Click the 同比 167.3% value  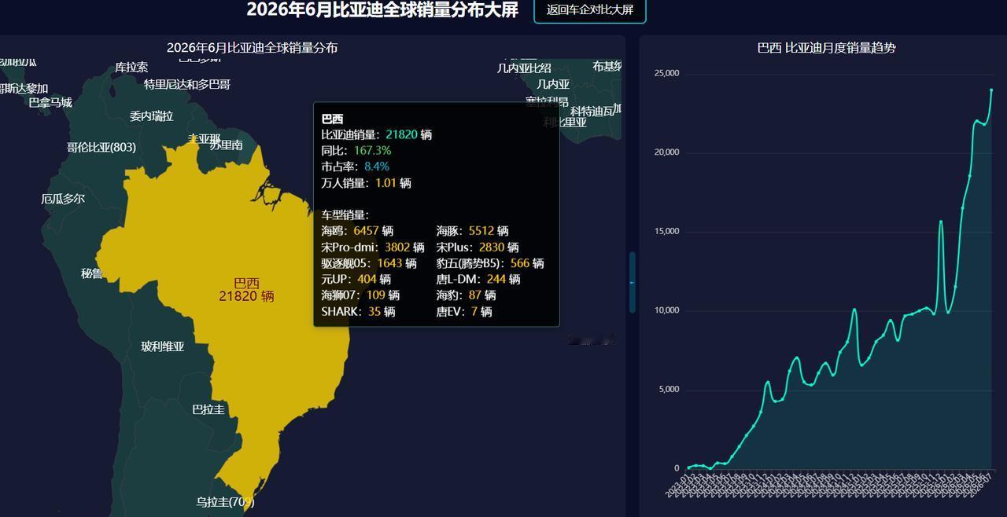(372, 150)
